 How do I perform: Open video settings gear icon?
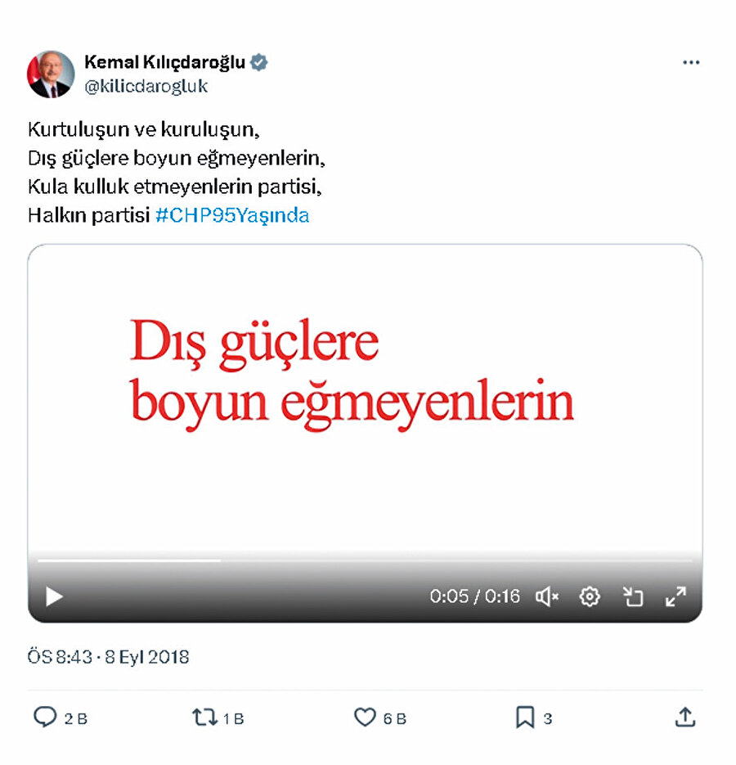click(589, 596)
